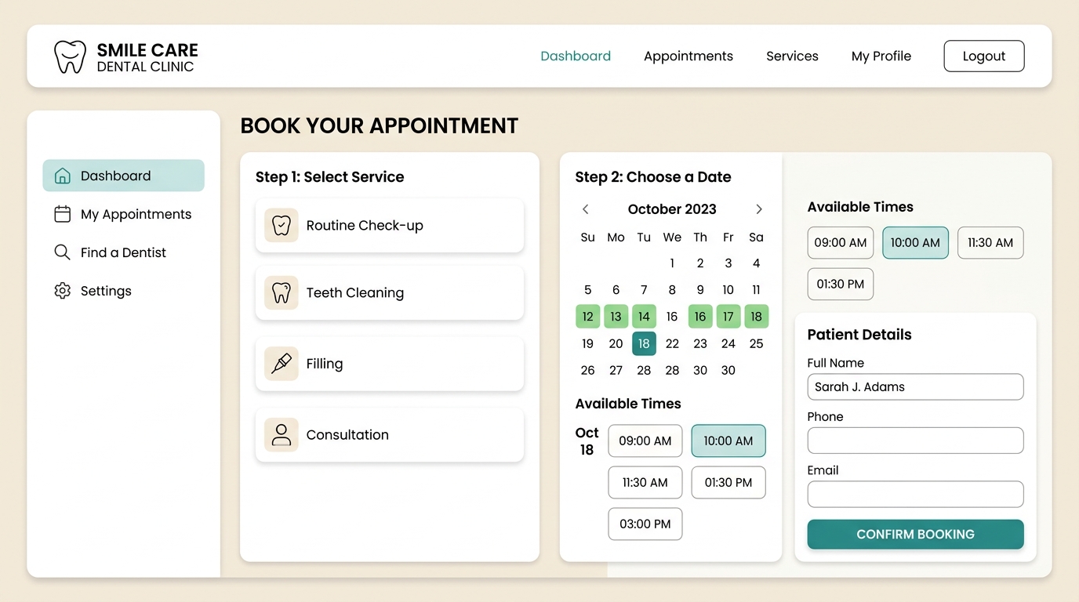Click the Find a Dentist magnifier icon
The width and height of the screenshot is (1079, 602).
(62, 252)
